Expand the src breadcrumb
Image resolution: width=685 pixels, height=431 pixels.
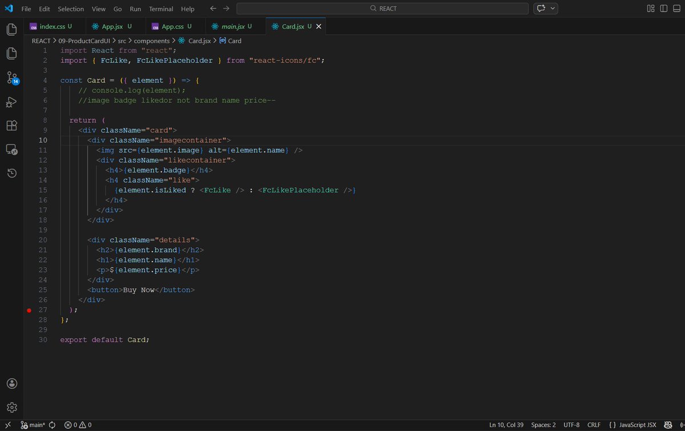122,41
